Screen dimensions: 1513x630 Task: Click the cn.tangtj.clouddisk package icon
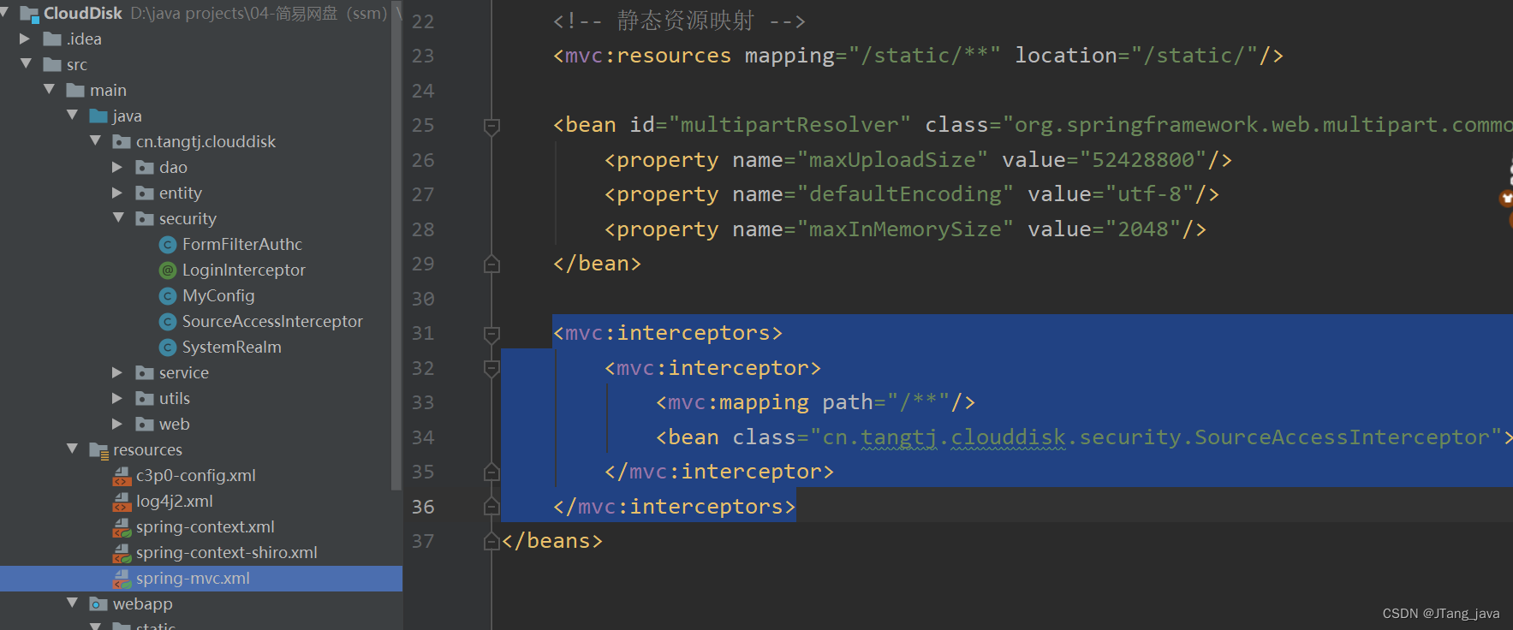click(122, 141)
